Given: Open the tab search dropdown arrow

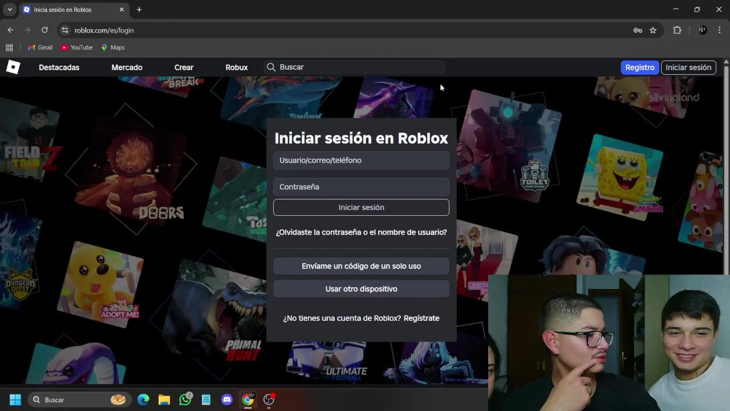Looking at the screenshot, I should (x=10, y=10).
